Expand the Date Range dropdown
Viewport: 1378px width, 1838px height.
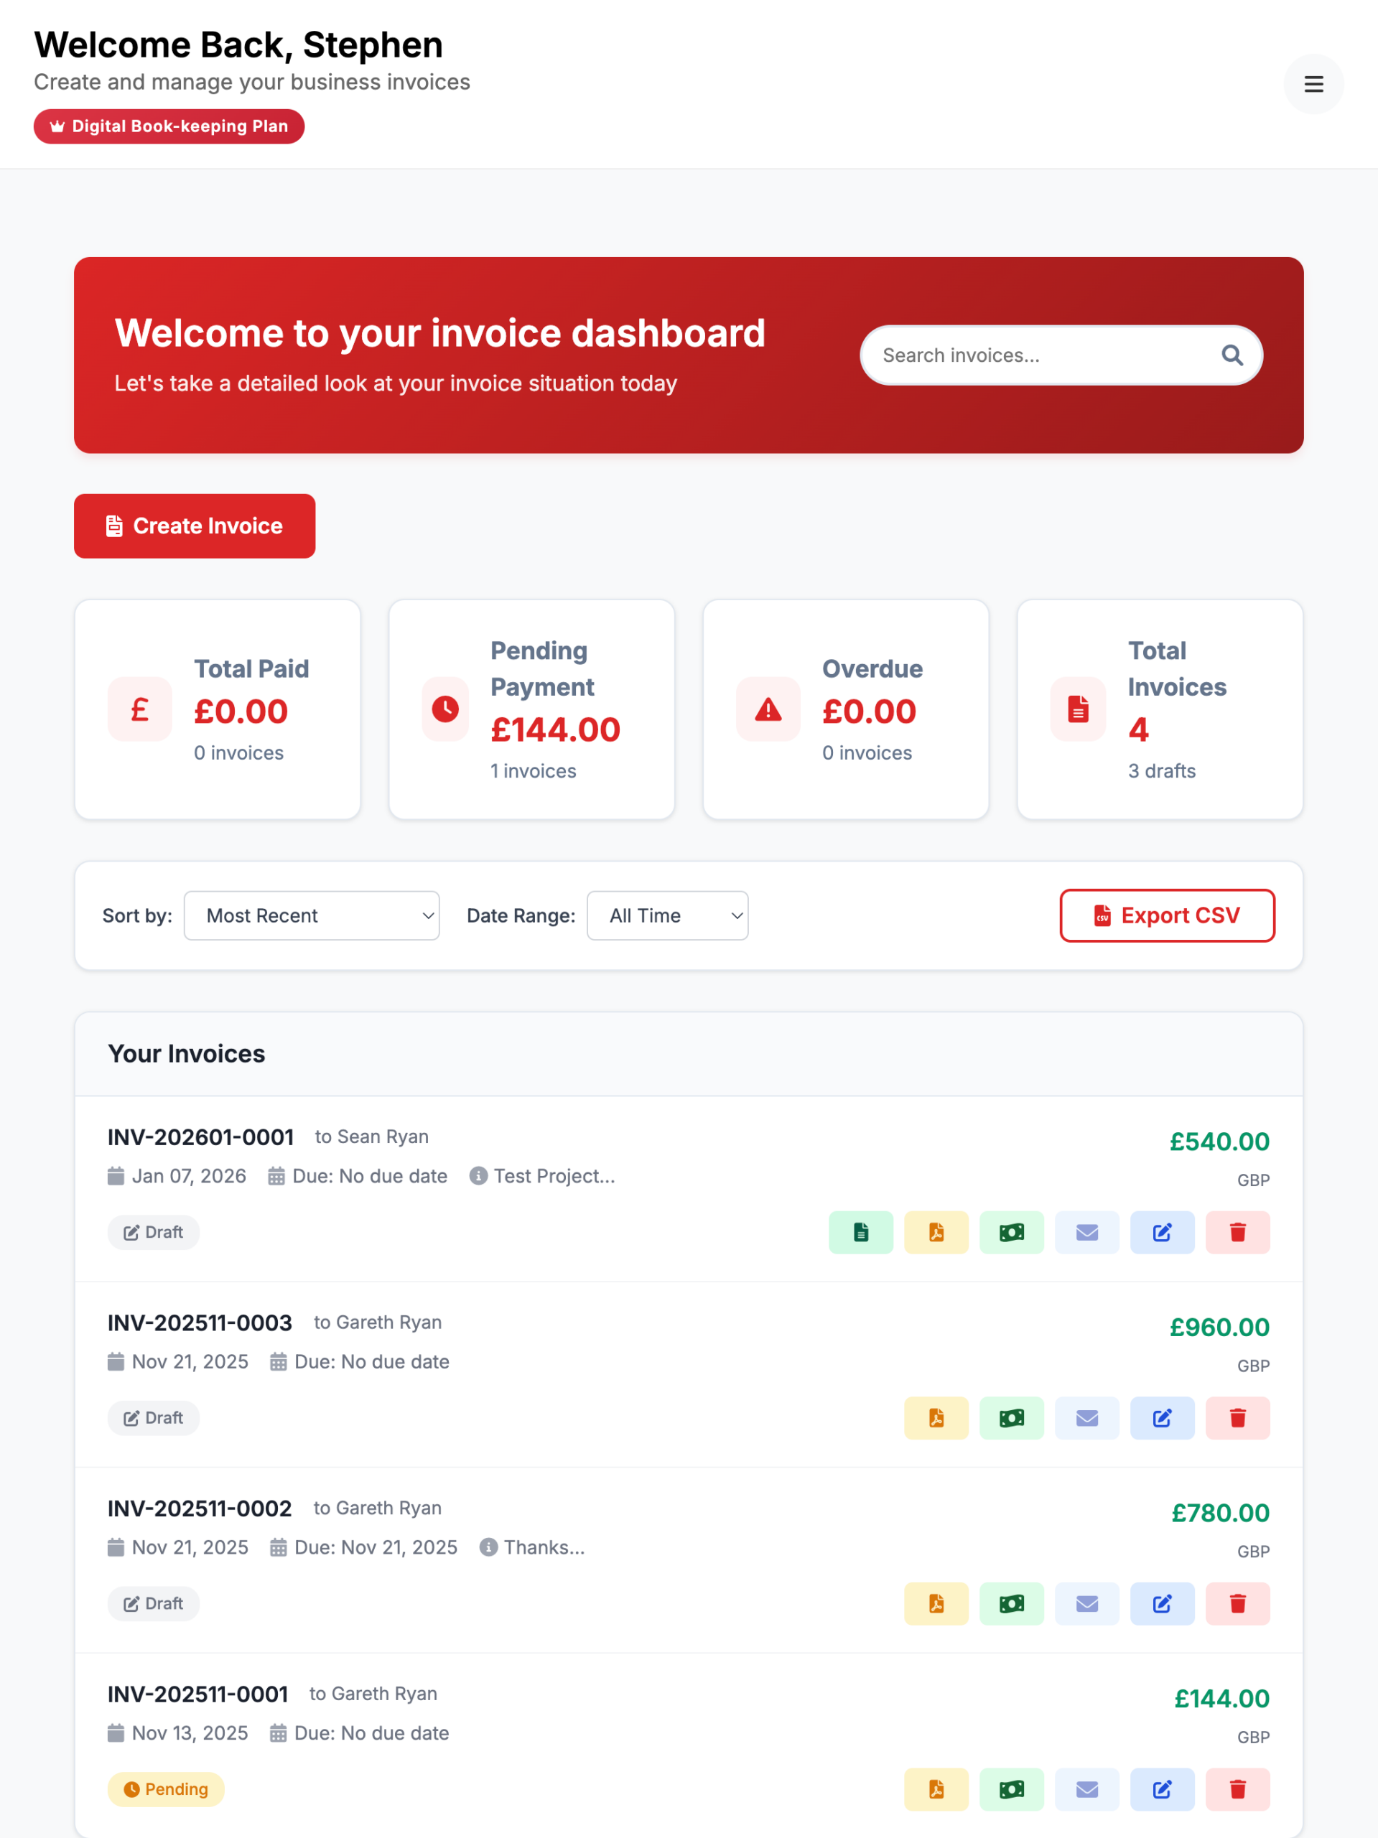[666, 915]
